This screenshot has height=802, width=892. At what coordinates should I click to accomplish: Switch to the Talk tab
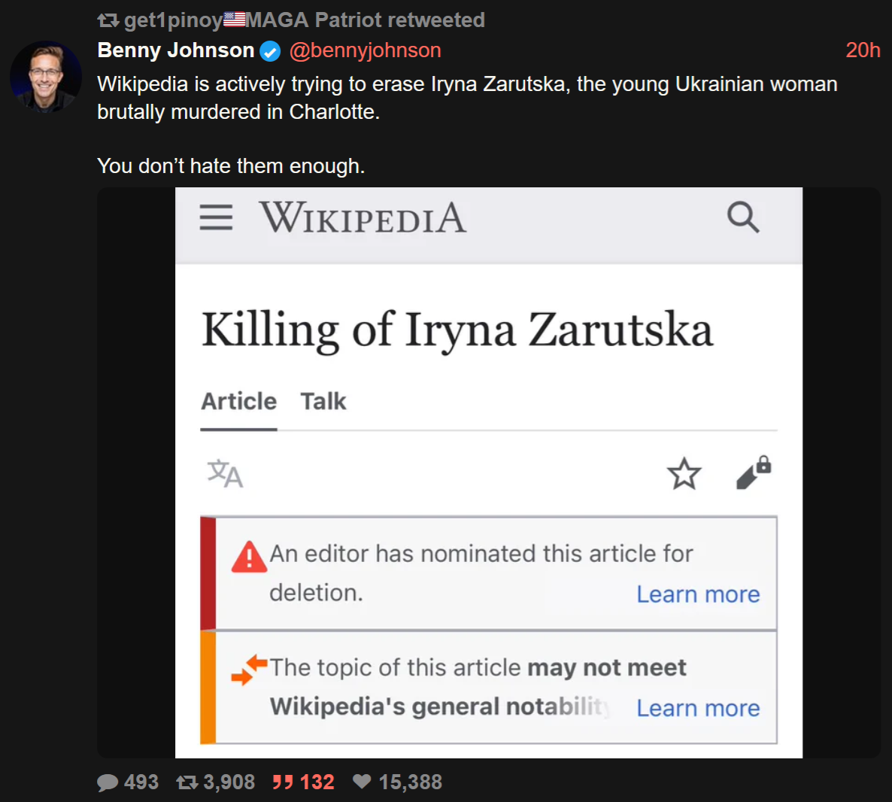[323, 401]
